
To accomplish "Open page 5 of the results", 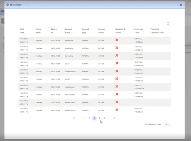I will click(105, 118).
